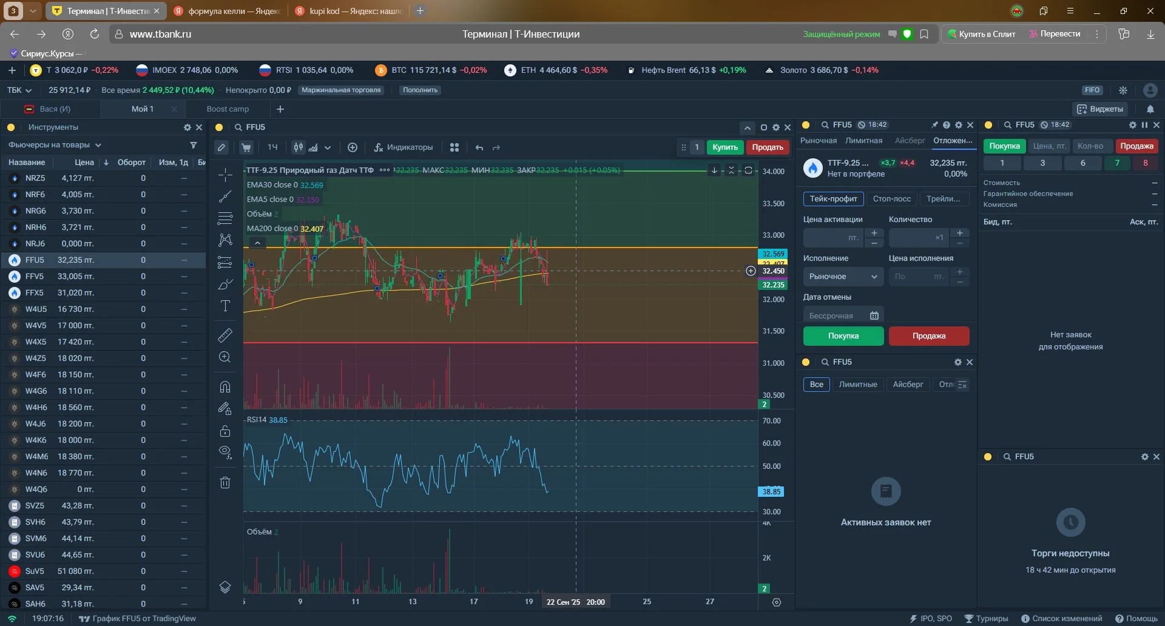The height and width of the screenshot is (626, 1165).
Task: Expand the chart type dropdown arrow
Action: [328, 147]
